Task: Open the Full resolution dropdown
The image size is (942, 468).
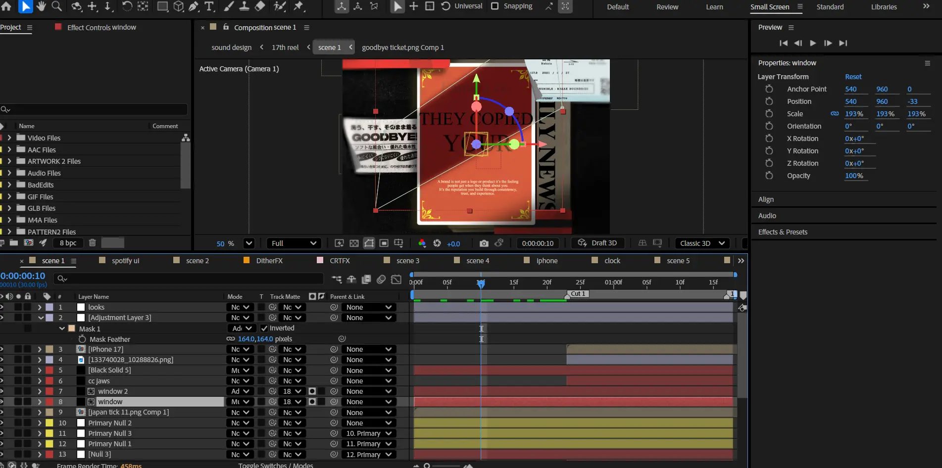Action: tap(294, 243)
